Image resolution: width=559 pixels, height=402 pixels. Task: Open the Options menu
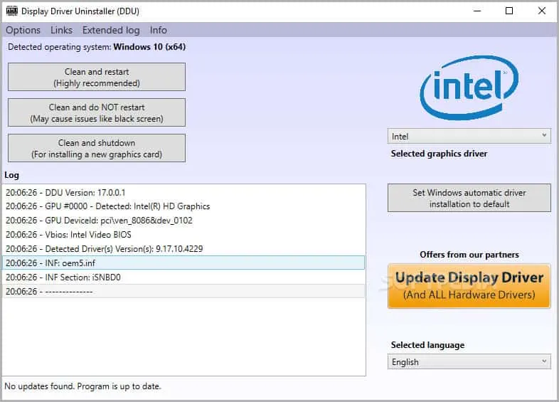tap(23, 30)
